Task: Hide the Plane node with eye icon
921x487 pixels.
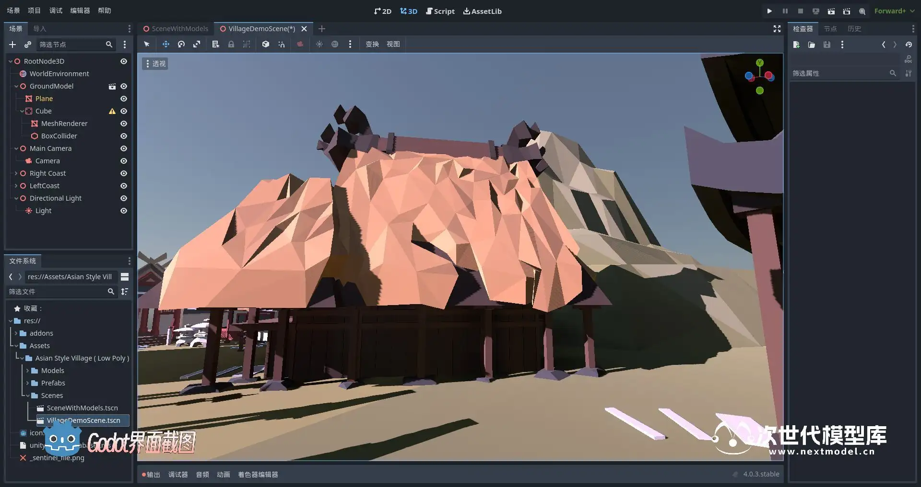Action: coord(124,99)
